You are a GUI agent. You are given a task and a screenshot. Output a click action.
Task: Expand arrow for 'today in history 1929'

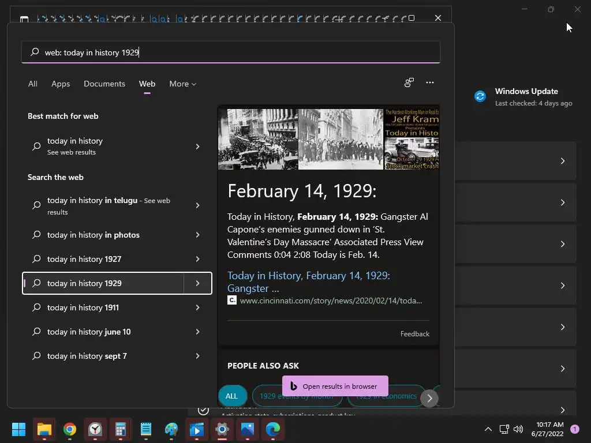pos(198,283)
